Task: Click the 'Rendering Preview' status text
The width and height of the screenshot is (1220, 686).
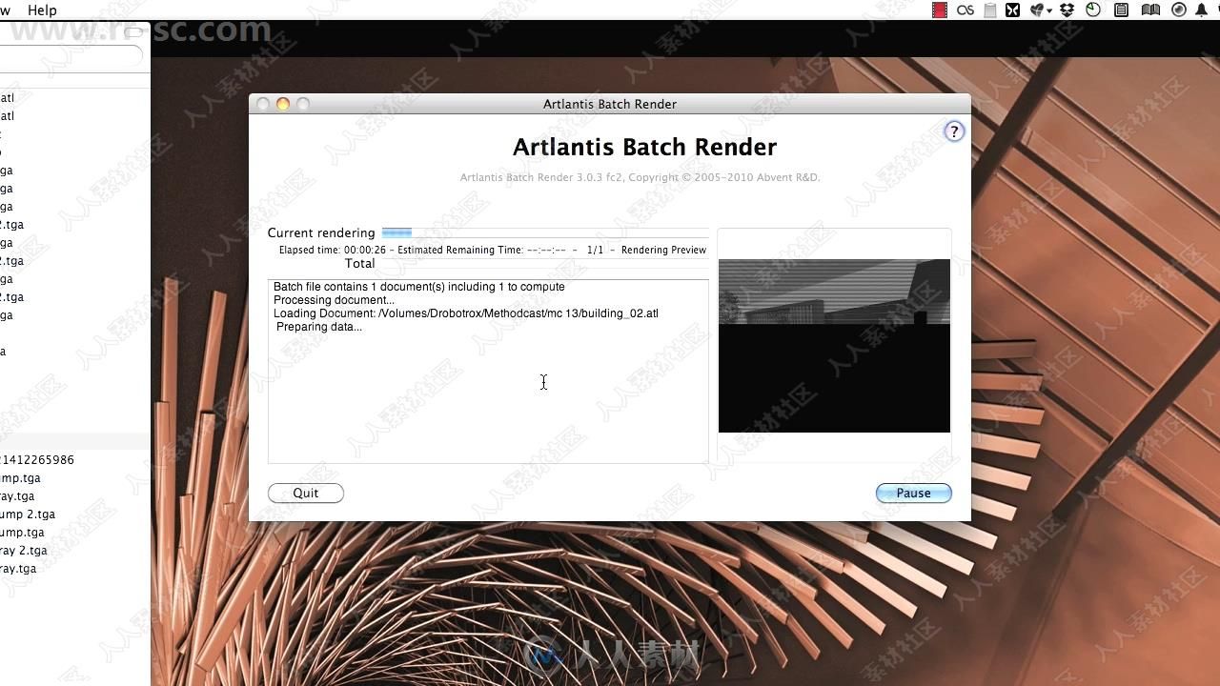Action: tap(663, 250)
